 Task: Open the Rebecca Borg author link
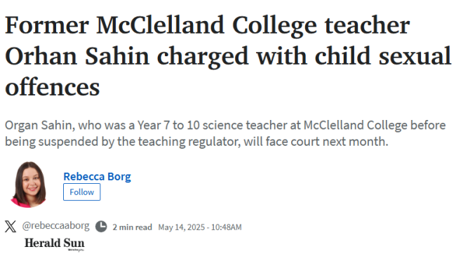tap(97, 177)
